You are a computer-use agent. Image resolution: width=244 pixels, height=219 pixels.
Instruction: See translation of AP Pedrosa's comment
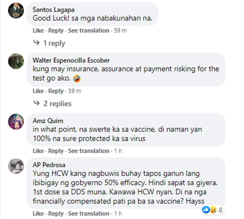point(88,213)
